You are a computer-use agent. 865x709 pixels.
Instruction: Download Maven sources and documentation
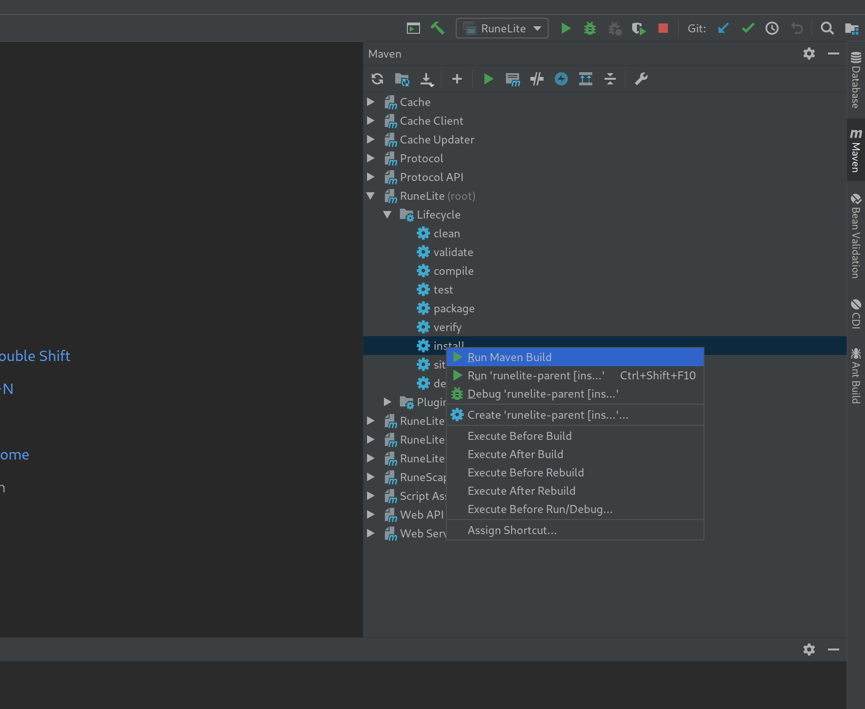coord(427,79)
